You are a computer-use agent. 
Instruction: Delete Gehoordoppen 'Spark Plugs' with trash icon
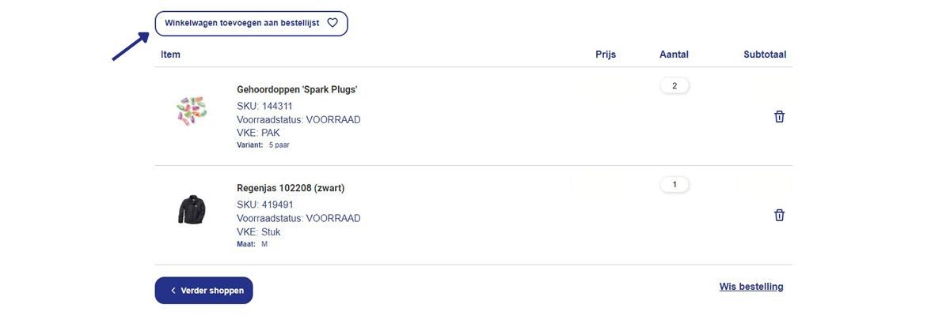[779, 117]
